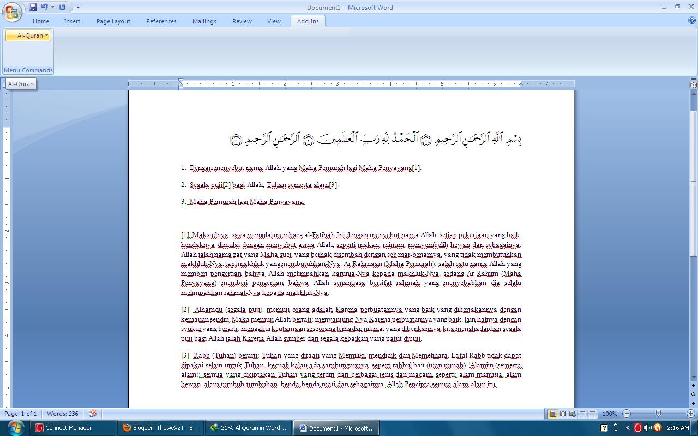
Task: Switch to the View tab
Action: click(274, 21)
